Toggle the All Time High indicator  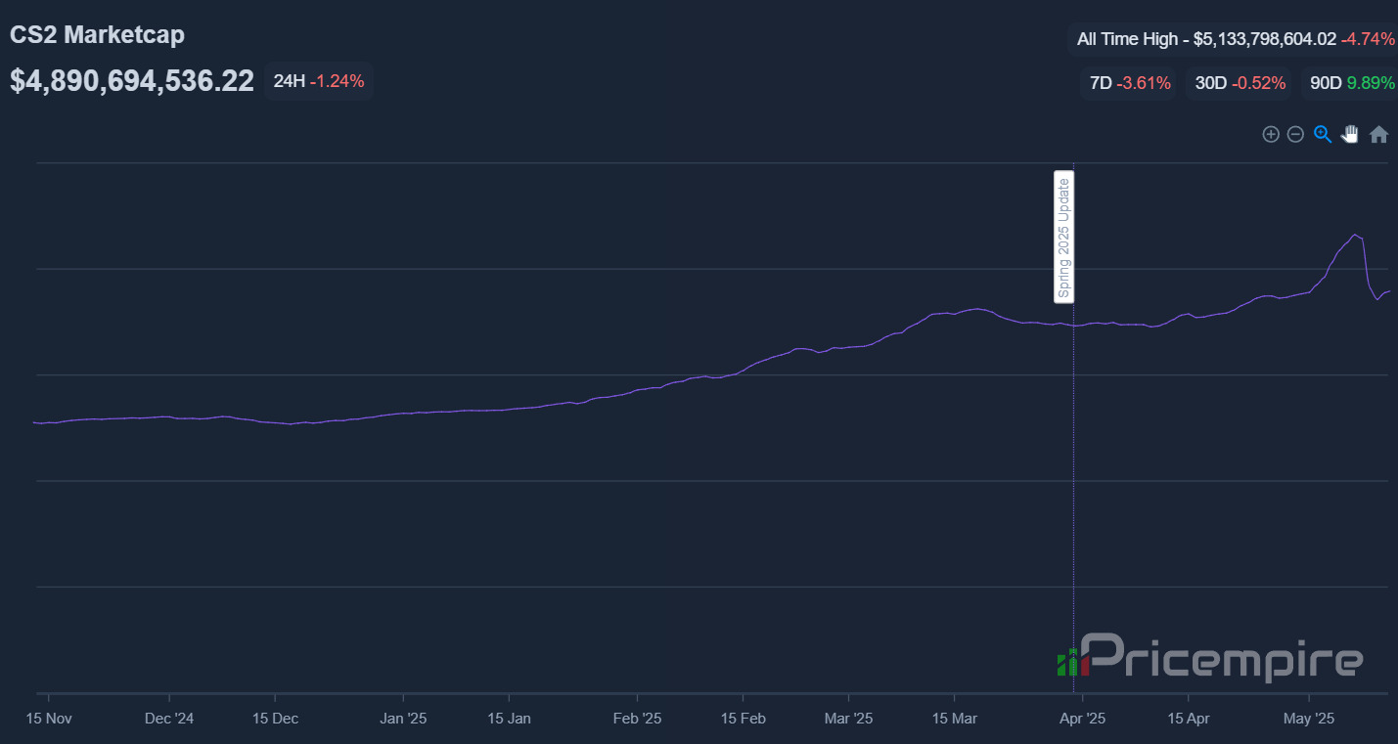tap(1234, 39)
